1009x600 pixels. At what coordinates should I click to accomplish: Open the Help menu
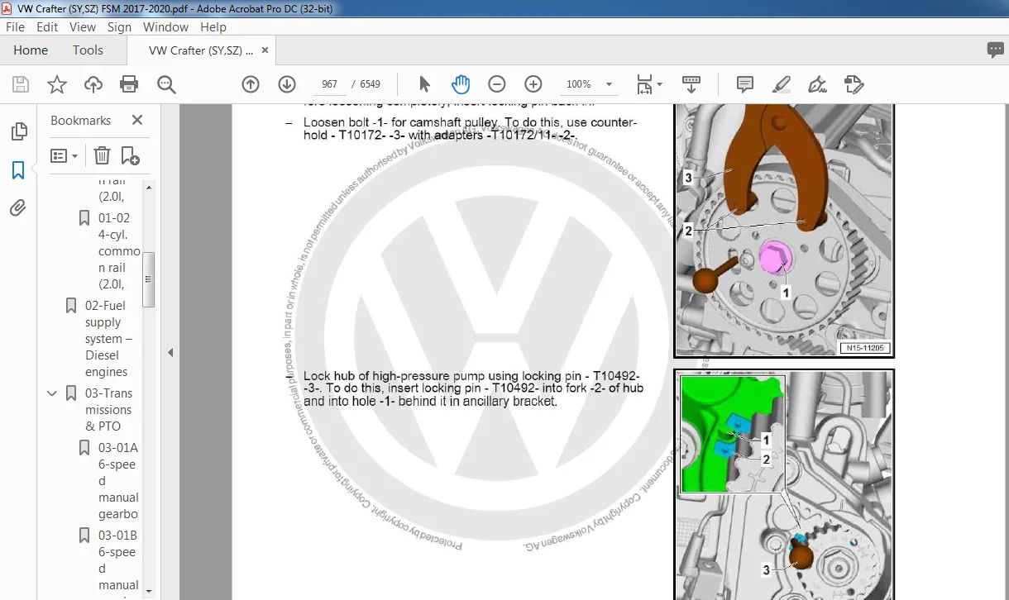click(x=213, y=27)
